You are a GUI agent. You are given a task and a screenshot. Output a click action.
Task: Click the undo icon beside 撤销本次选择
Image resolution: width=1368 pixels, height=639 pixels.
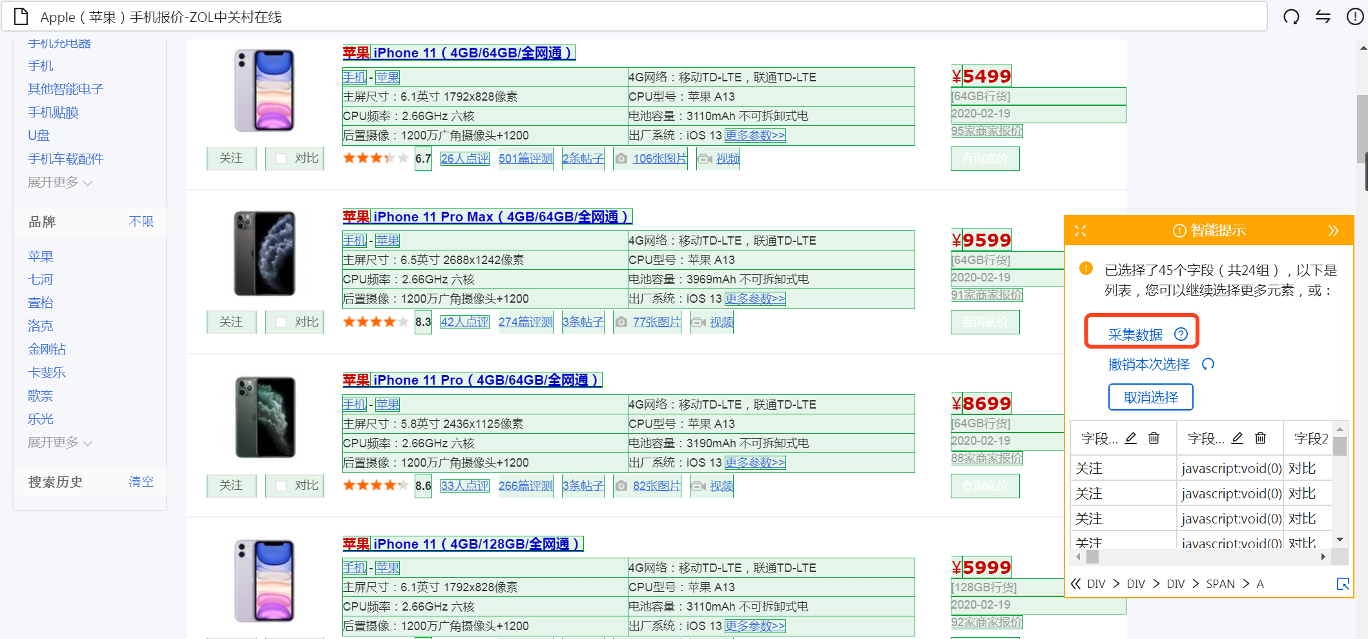pos(1208,364)
